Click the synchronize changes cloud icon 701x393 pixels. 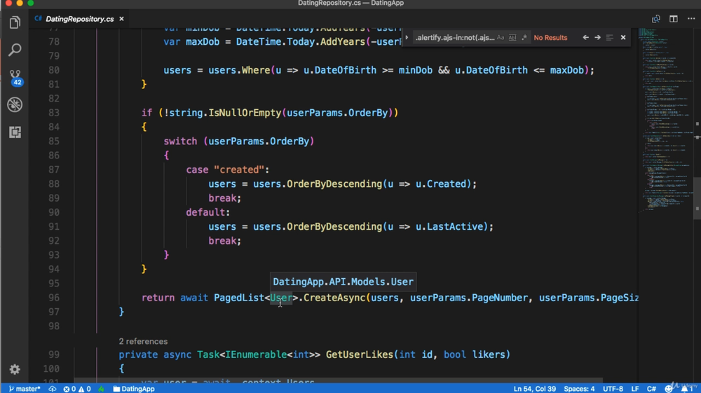pyautogui.click(x=53, y=389)
